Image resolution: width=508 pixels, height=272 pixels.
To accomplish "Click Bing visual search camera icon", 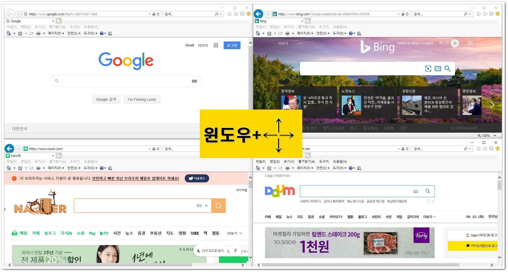I will (428, 69).
